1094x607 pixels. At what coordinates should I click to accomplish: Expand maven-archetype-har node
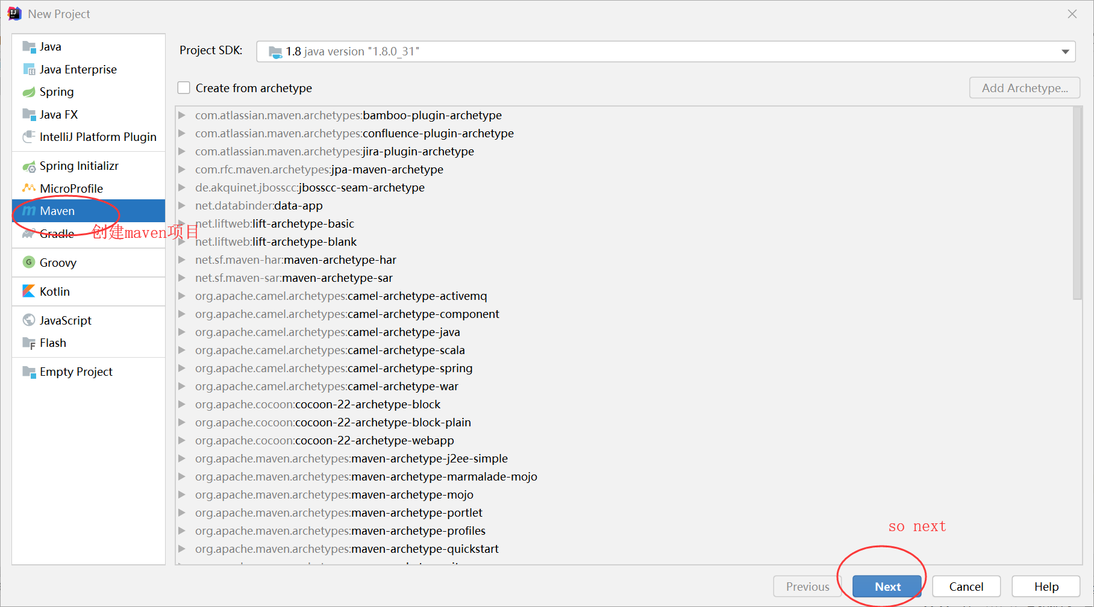pos(182,260)
